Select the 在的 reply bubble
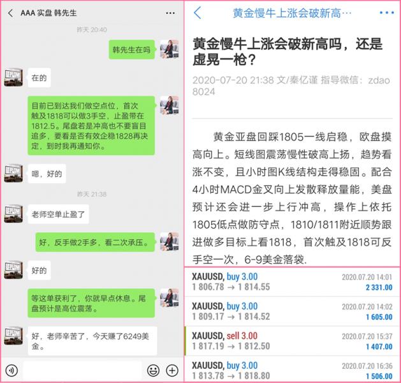Image resolution: width=401 pixels, height=383 pixels. (x=39, y=78)
